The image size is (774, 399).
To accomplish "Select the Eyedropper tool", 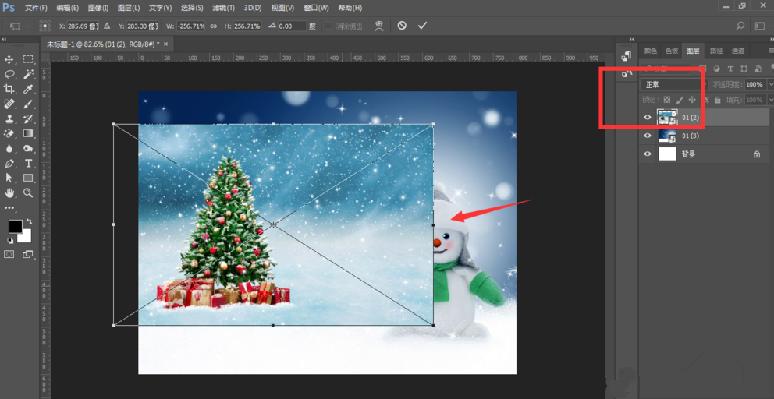I will (x=28, y=89).
